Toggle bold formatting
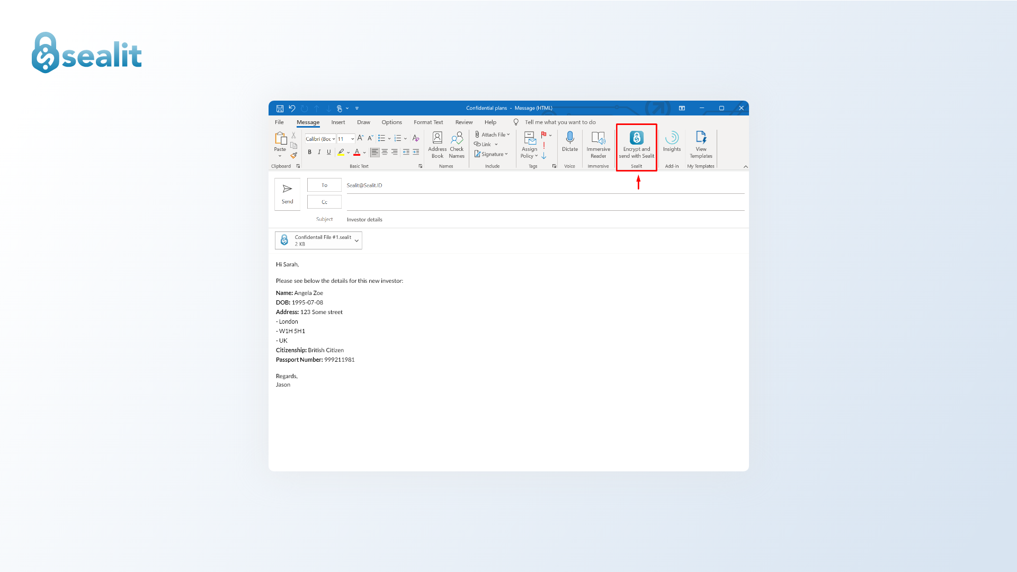 (309, 152)
